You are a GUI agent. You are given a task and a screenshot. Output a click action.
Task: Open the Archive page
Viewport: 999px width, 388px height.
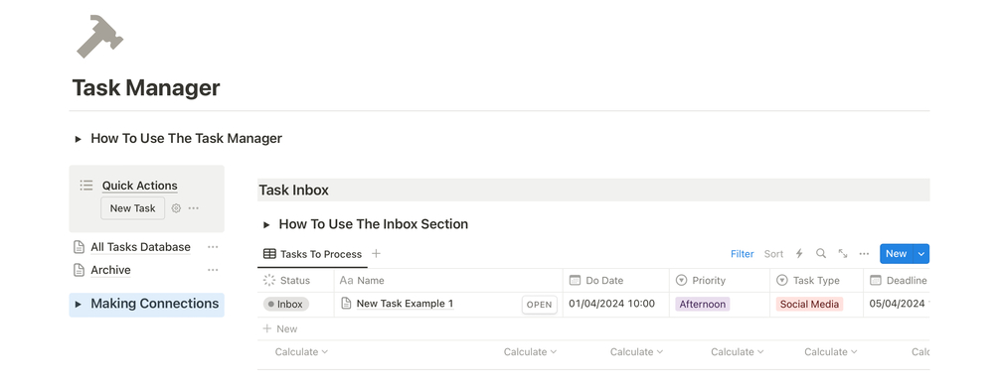point(110,270)
